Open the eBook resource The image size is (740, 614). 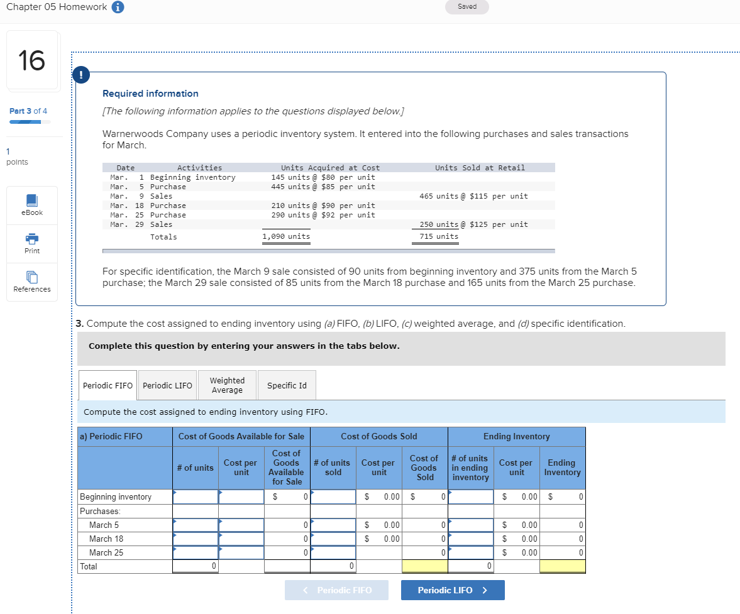tap(31, 205)
